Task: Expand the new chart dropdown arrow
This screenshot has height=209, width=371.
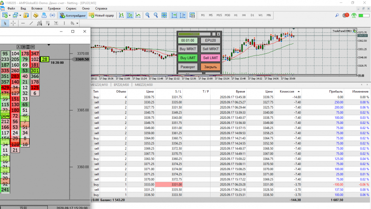Action: [9, 15]
